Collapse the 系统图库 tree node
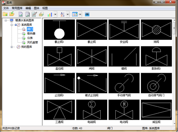The width and height of the screenshot is (178, 132). point(12,25)
